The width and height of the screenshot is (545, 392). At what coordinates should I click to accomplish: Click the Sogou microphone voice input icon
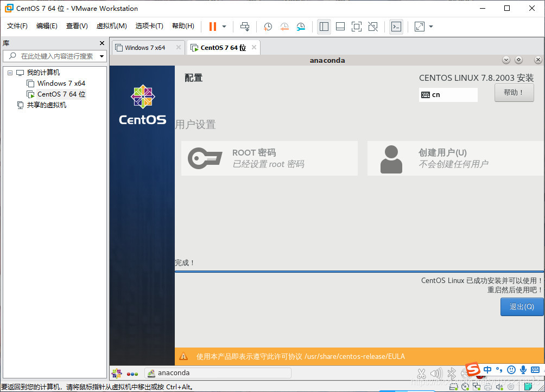click(523, 370)
